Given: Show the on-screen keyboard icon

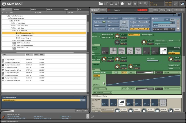Looking at the screenshot, I should tap(111, 4).
